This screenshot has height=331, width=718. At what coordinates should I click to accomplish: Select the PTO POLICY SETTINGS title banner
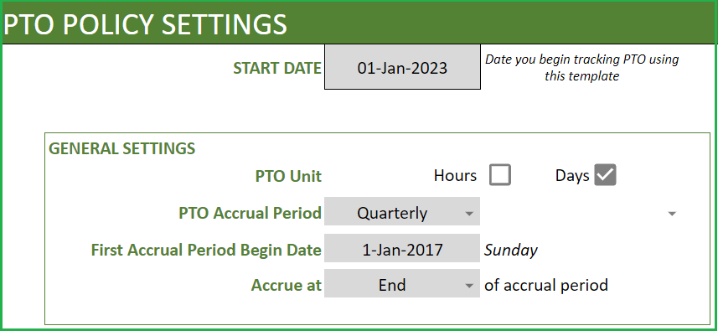coord(359,23)
